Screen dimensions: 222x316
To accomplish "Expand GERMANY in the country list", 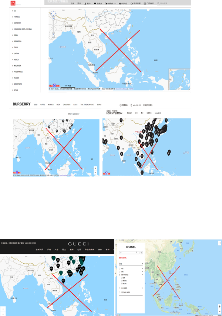I will (16, 23).
